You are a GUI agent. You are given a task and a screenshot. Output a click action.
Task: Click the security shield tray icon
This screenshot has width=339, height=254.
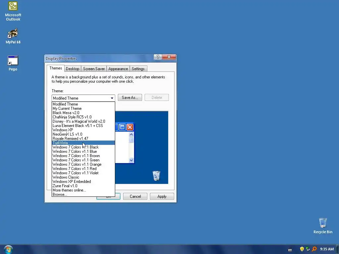click(x=302, y=249)
